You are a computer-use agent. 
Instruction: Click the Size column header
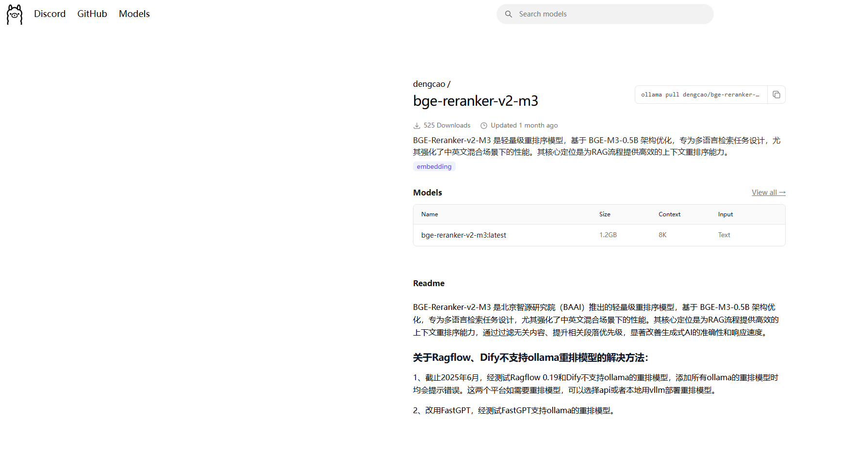coord(605,214)
